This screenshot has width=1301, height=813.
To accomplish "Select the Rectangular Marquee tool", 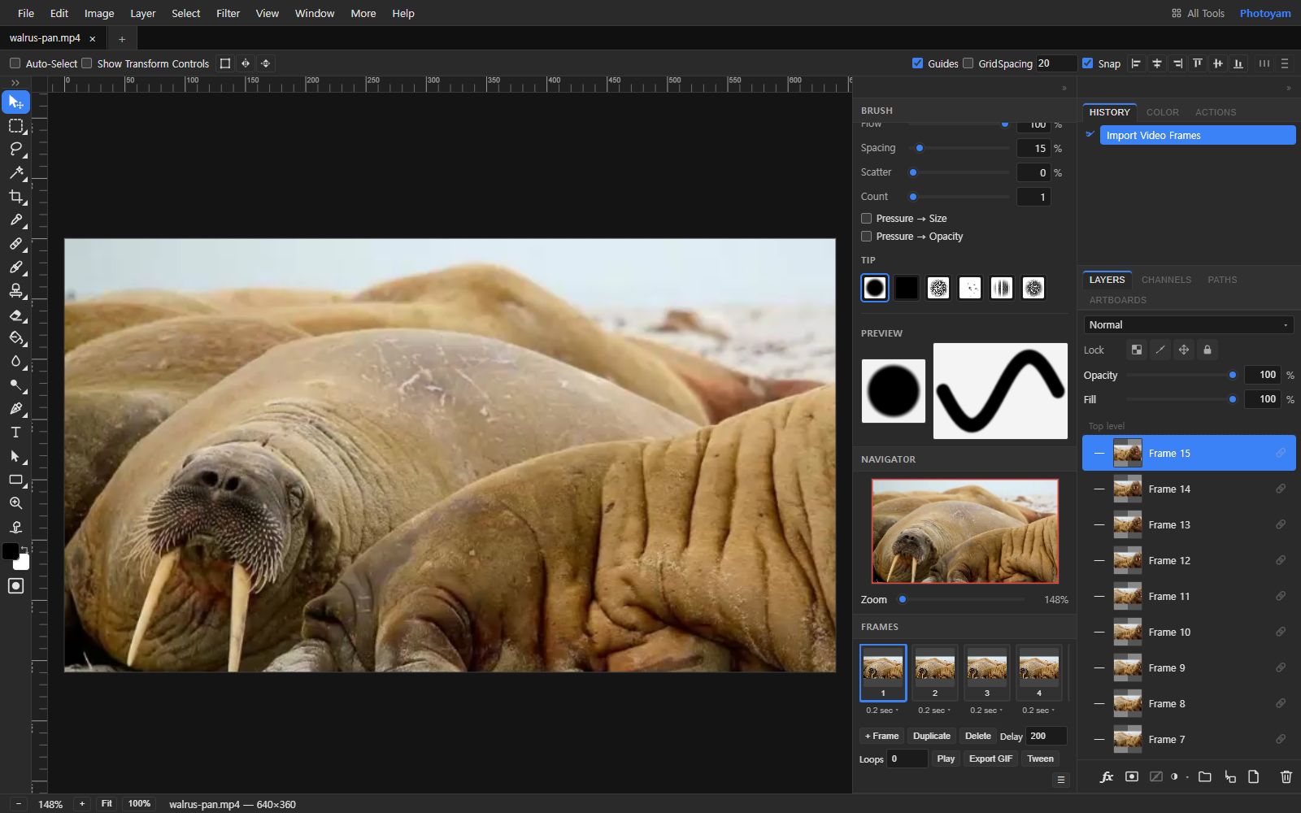I will click(x=15, y=125).
